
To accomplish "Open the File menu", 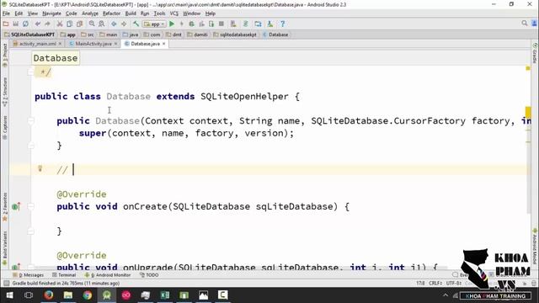I will (6, 13).
